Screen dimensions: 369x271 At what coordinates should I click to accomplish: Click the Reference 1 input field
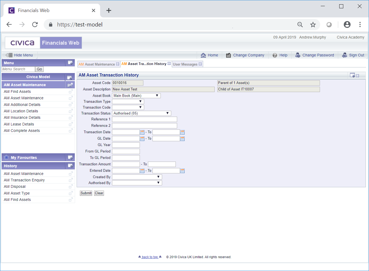[x=144, y=119]
